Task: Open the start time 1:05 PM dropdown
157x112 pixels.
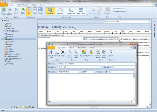Action: (94, 72)
